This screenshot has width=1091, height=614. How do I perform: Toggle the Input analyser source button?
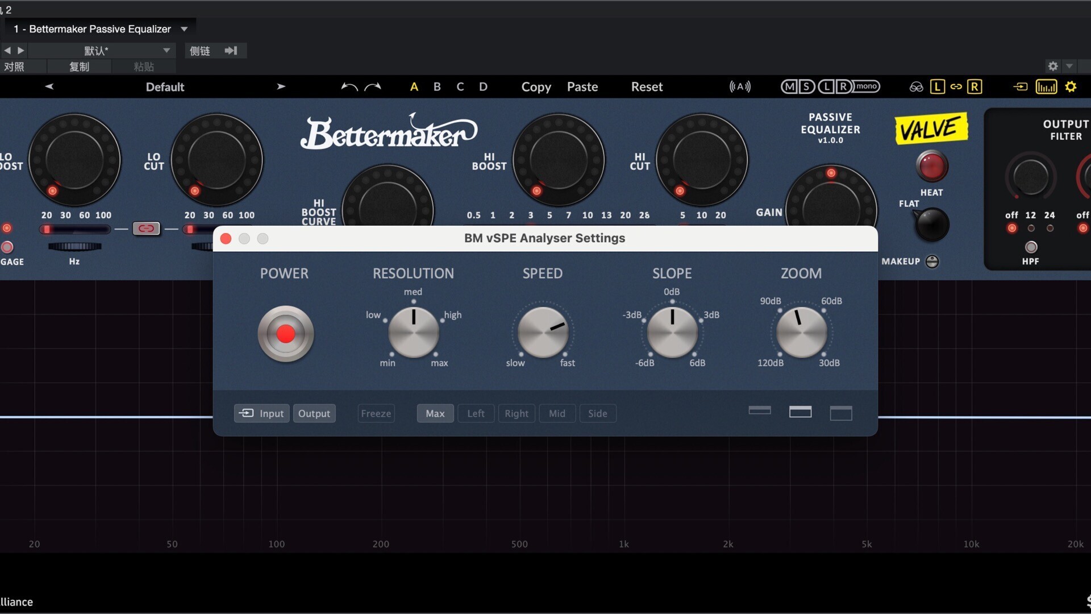tap(261, 413)
